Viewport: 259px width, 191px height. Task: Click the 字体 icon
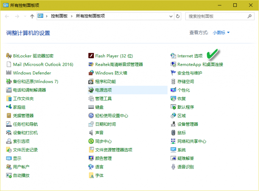pyautogui.click(x=91, y=176)
